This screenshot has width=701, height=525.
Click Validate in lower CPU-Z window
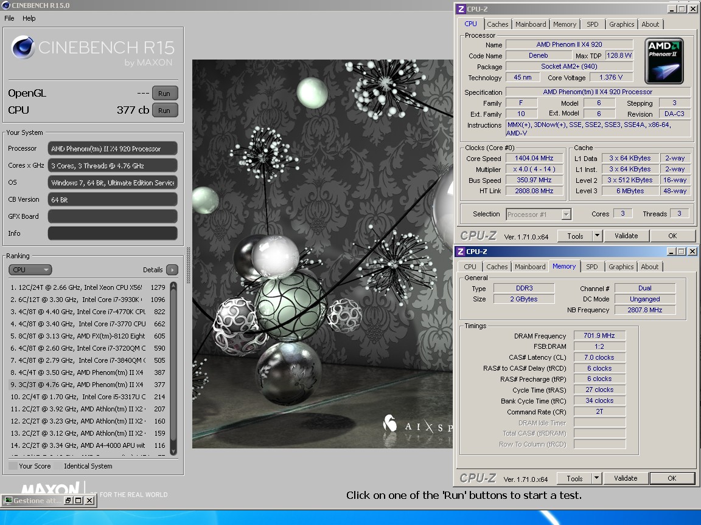pyautogui.click(x=626, y=479)
